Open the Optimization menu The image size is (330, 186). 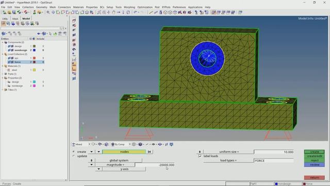(145, 7)
